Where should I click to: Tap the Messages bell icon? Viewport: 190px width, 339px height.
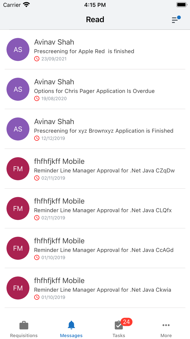pos(71,325)
